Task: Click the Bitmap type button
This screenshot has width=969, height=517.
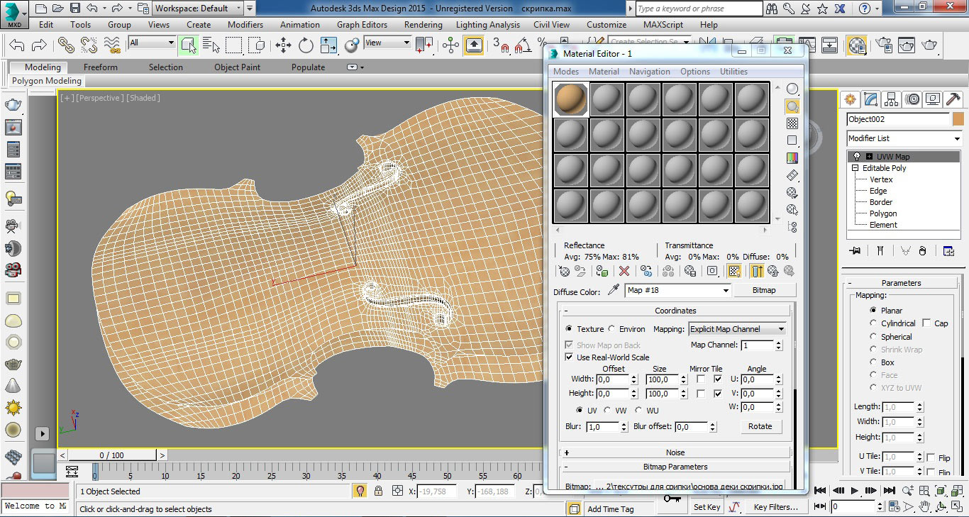Action: 764,290
